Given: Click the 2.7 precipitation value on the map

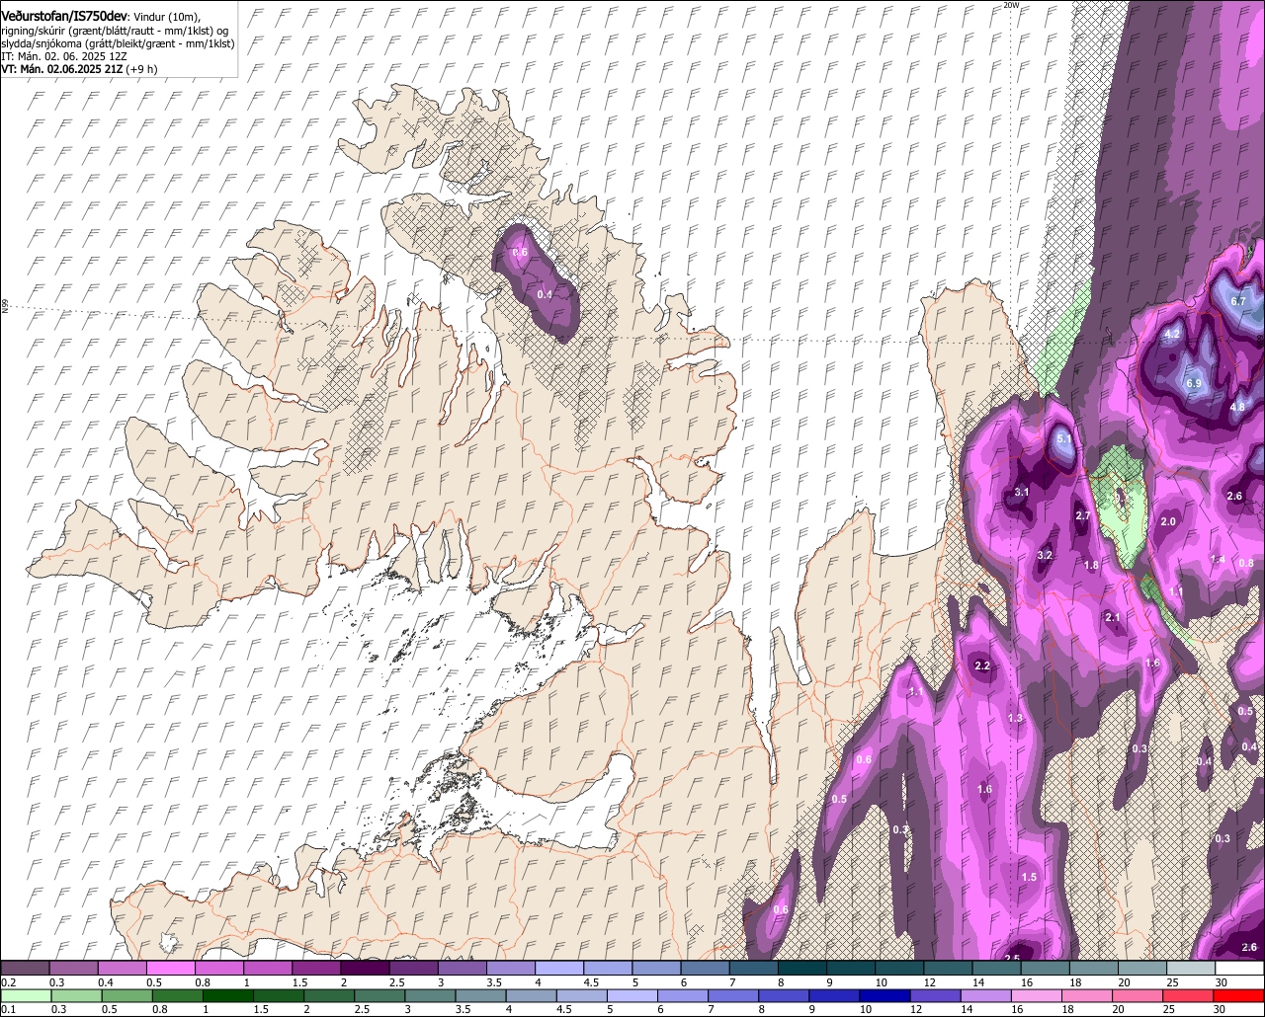Looking at the screenshot, I should [x=1082, y=515].
